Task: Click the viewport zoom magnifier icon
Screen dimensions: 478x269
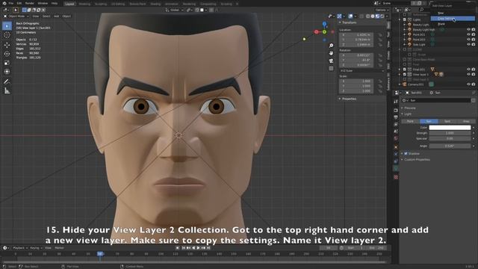Action: pyautogui.click(x=331, y=46)
